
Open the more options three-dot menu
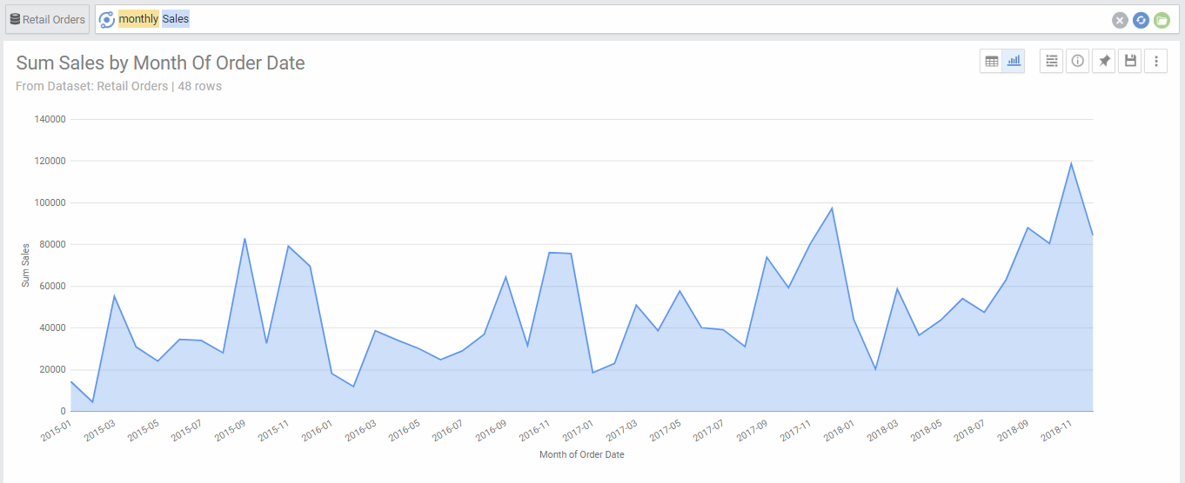[x=1155, y=61]
